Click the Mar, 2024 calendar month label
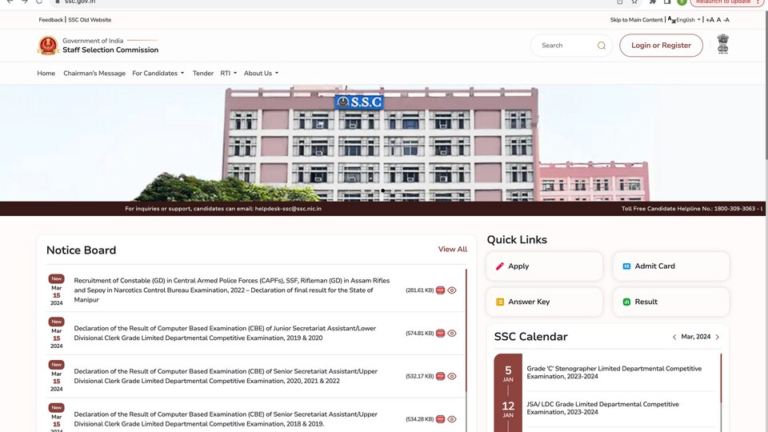 click(696, 337)
